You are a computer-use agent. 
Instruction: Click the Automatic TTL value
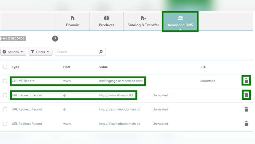point(208,81)
